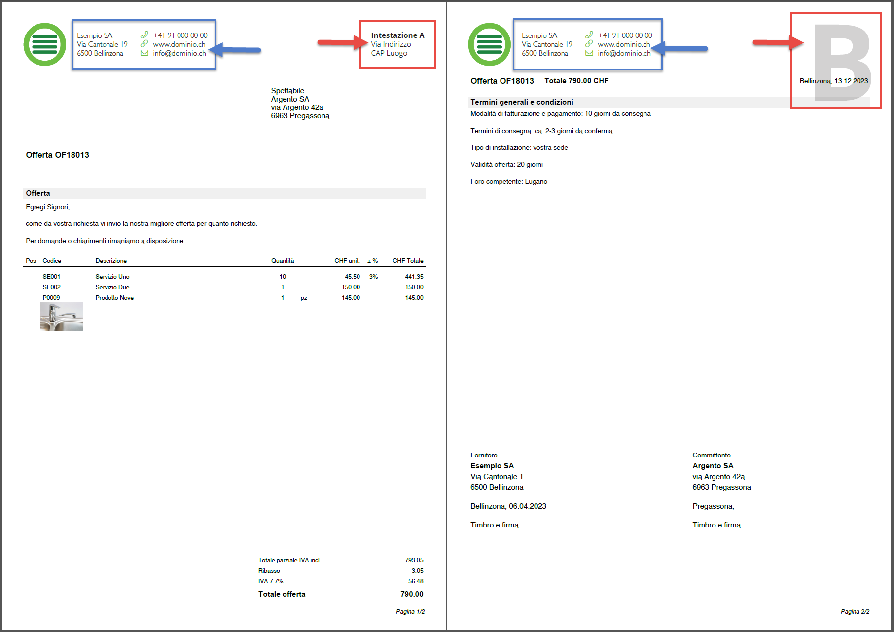Click the green logo on page 2
894x632 pixels.
(x=489, y=44)
